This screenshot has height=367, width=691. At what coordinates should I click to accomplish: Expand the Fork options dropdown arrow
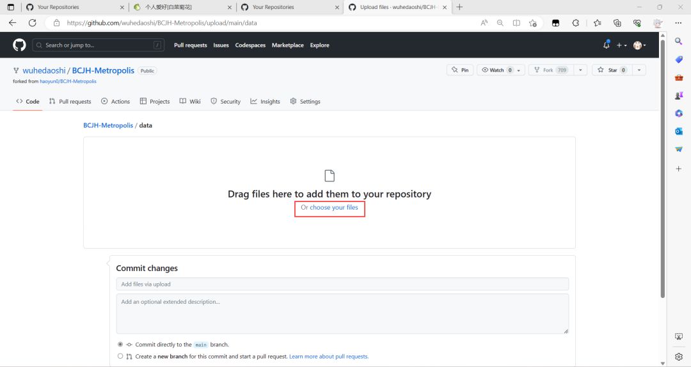(x=580, y=70)
